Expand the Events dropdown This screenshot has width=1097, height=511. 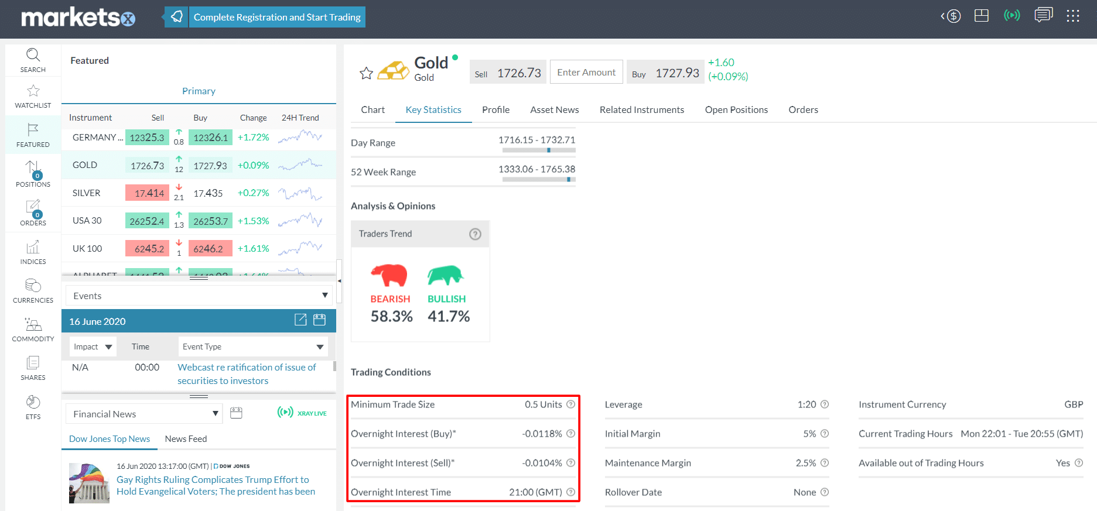pyautogui.click(x=199, y=296)
